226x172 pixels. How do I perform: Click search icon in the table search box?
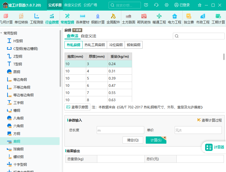[177, 36]
